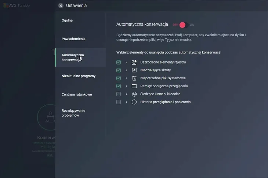Click the AVG logo in title bar
Viewport: 268px width, 178px height.
[x=6, y=5]
